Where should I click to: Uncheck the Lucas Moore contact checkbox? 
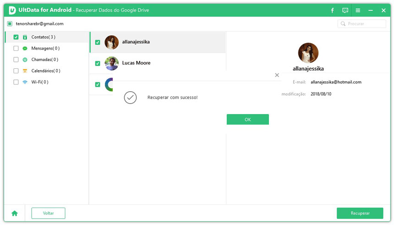98,63
